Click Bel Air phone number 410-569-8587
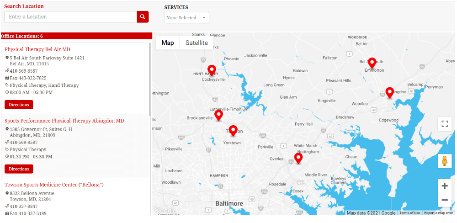The width and height of the screenshot is (457, 223). pos(24,71)
